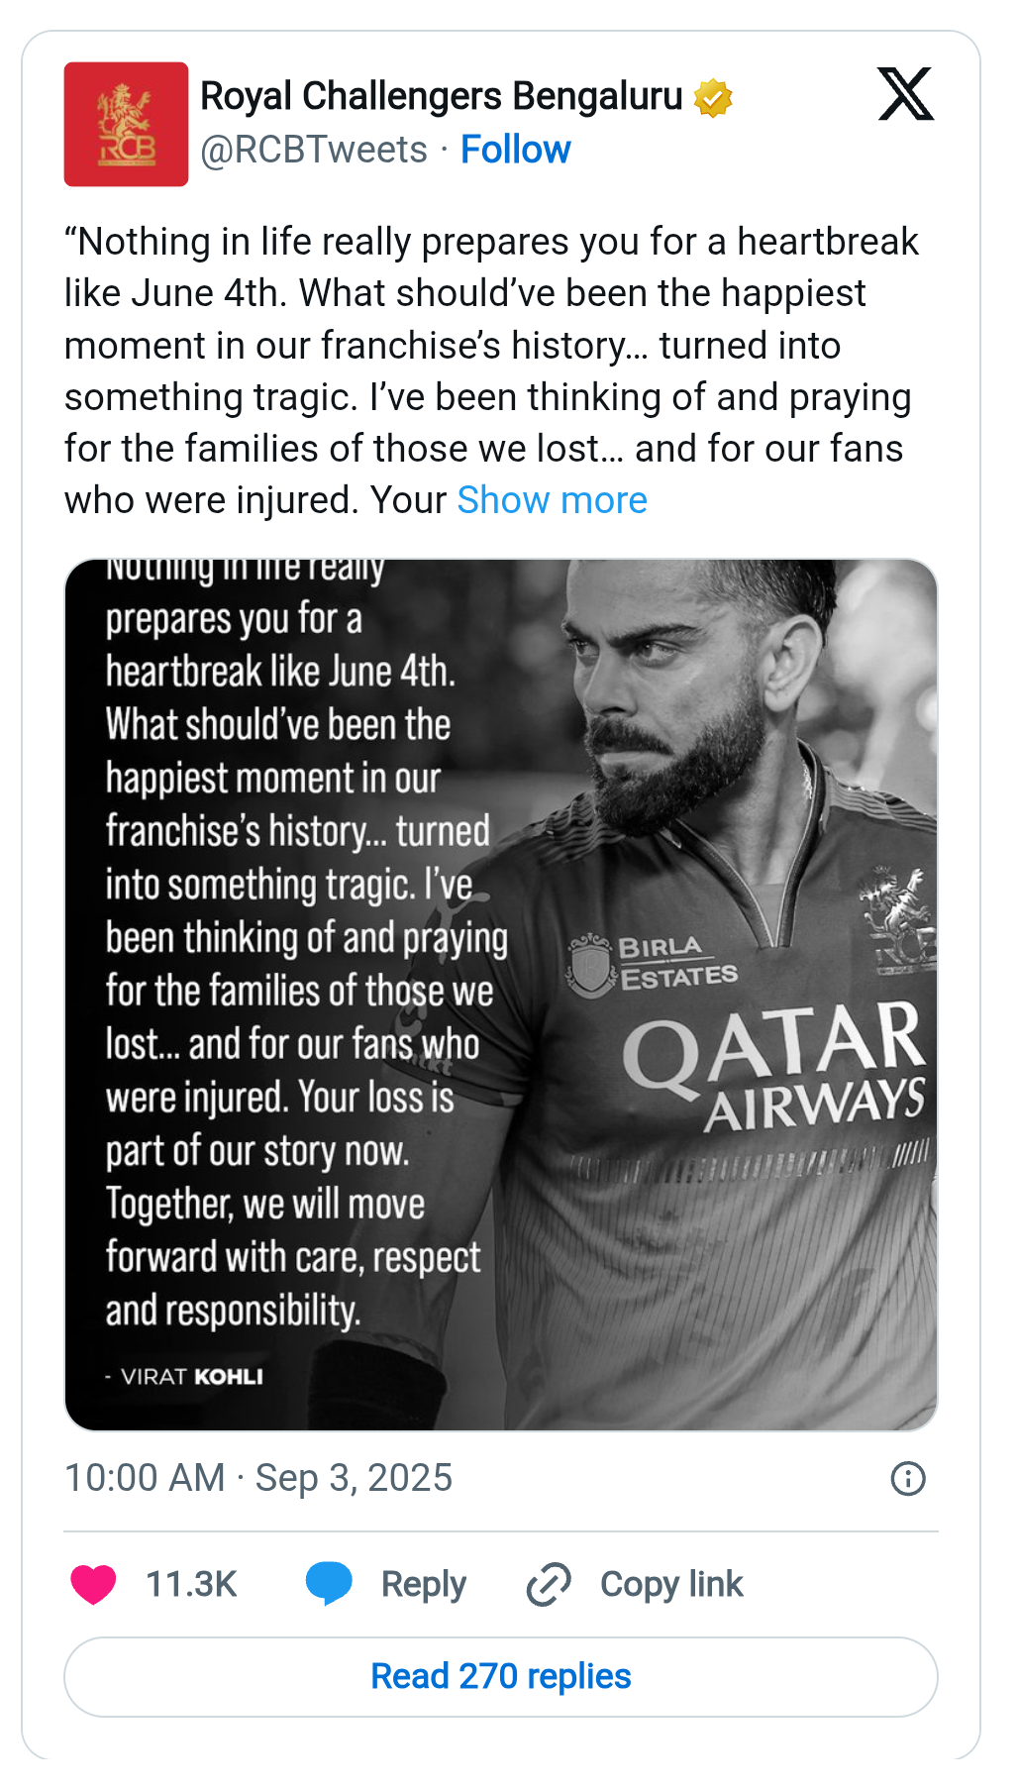Click the X logo

coord(905,94)
